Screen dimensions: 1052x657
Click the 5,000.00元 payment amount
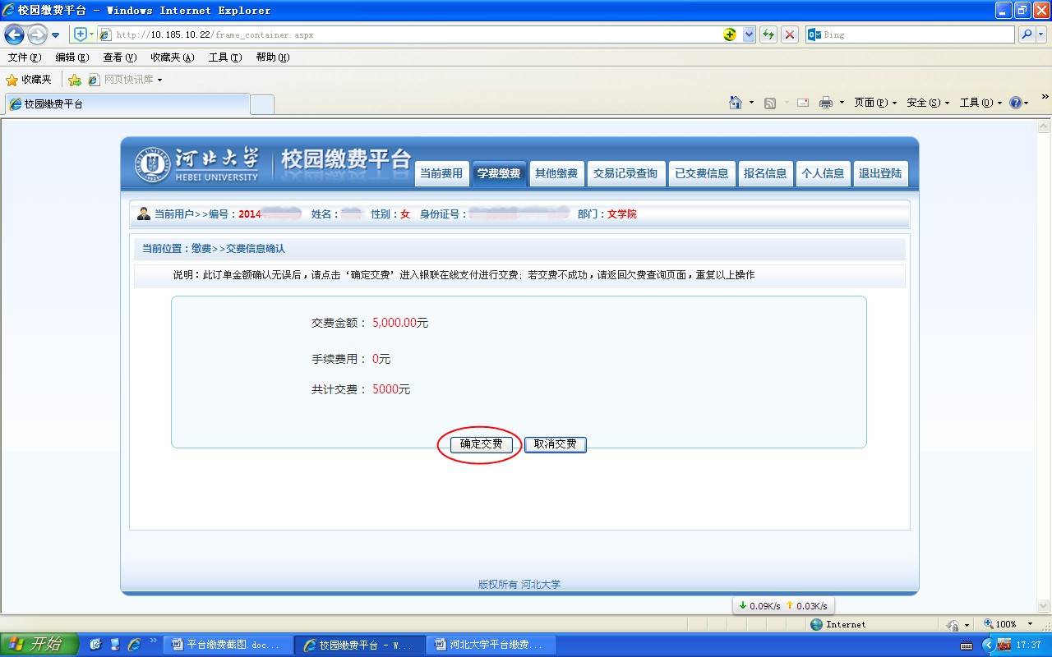[x=400, y=323]
